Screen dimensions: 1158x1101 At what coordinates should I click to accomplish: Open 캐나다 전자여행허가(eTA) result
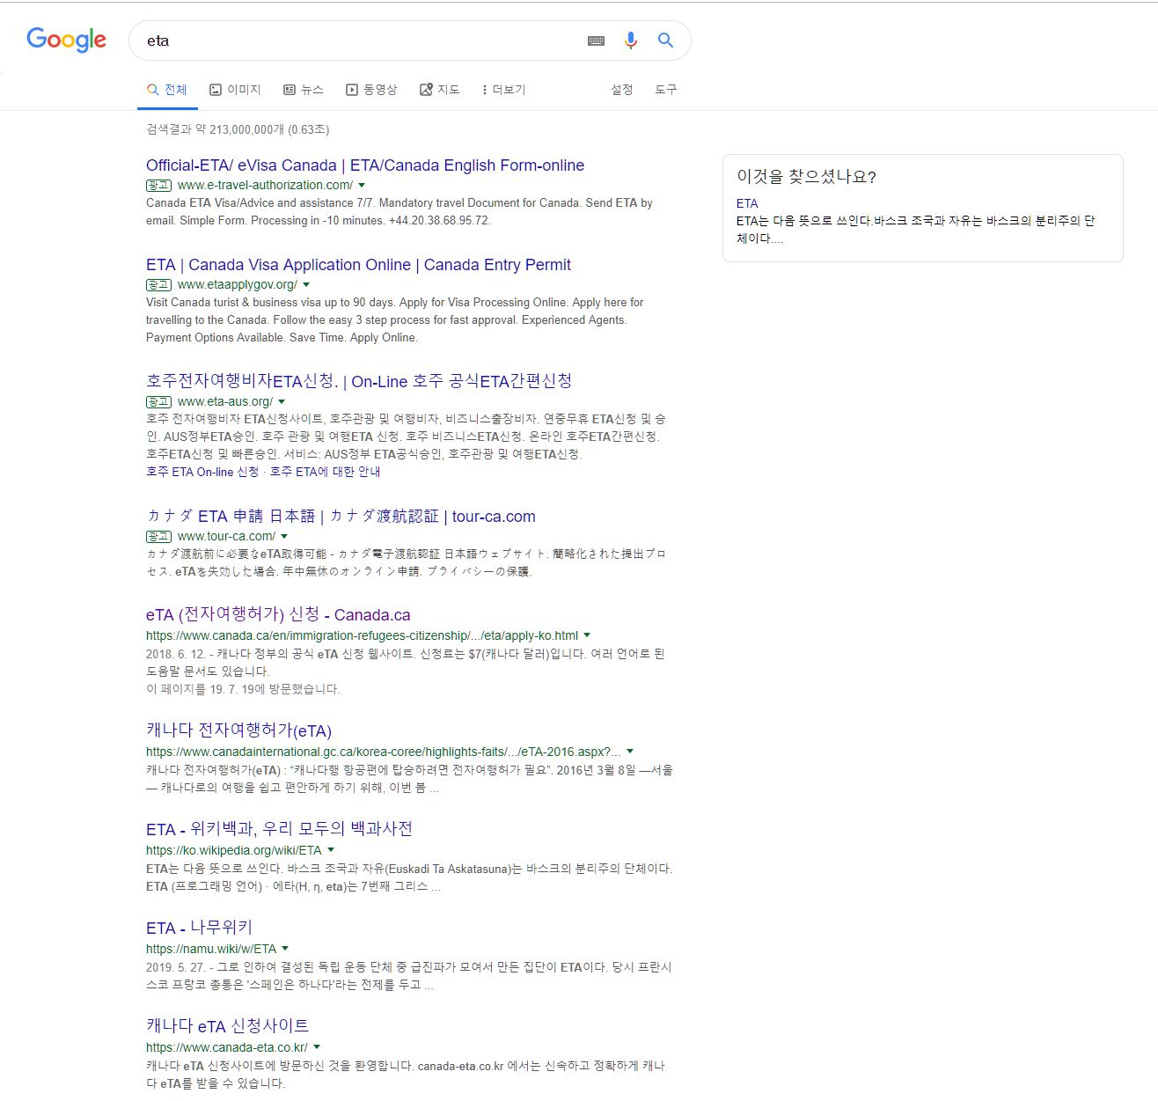pos(238,730)
